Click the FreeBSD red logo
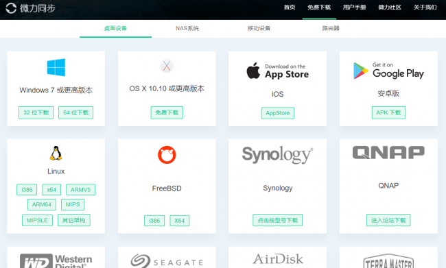The width and height of the screenshot is (446, 268). click(167, 155)
